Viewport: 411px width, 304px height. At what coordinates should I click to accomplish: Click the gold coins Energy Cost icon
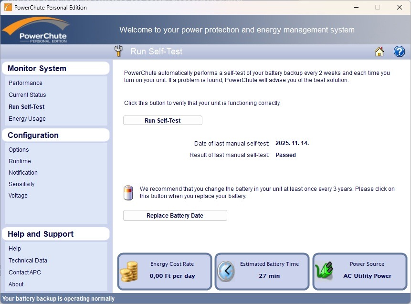coord(129,271)
